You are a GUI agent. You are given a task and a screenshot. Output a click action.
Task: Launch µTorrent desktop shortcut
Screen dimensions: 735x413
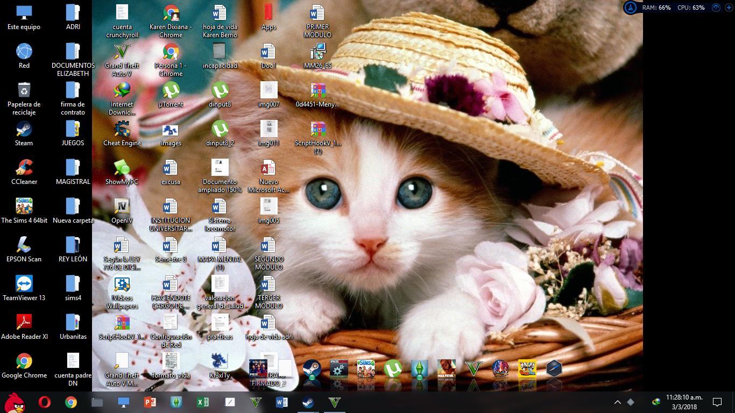click(171, 94)
